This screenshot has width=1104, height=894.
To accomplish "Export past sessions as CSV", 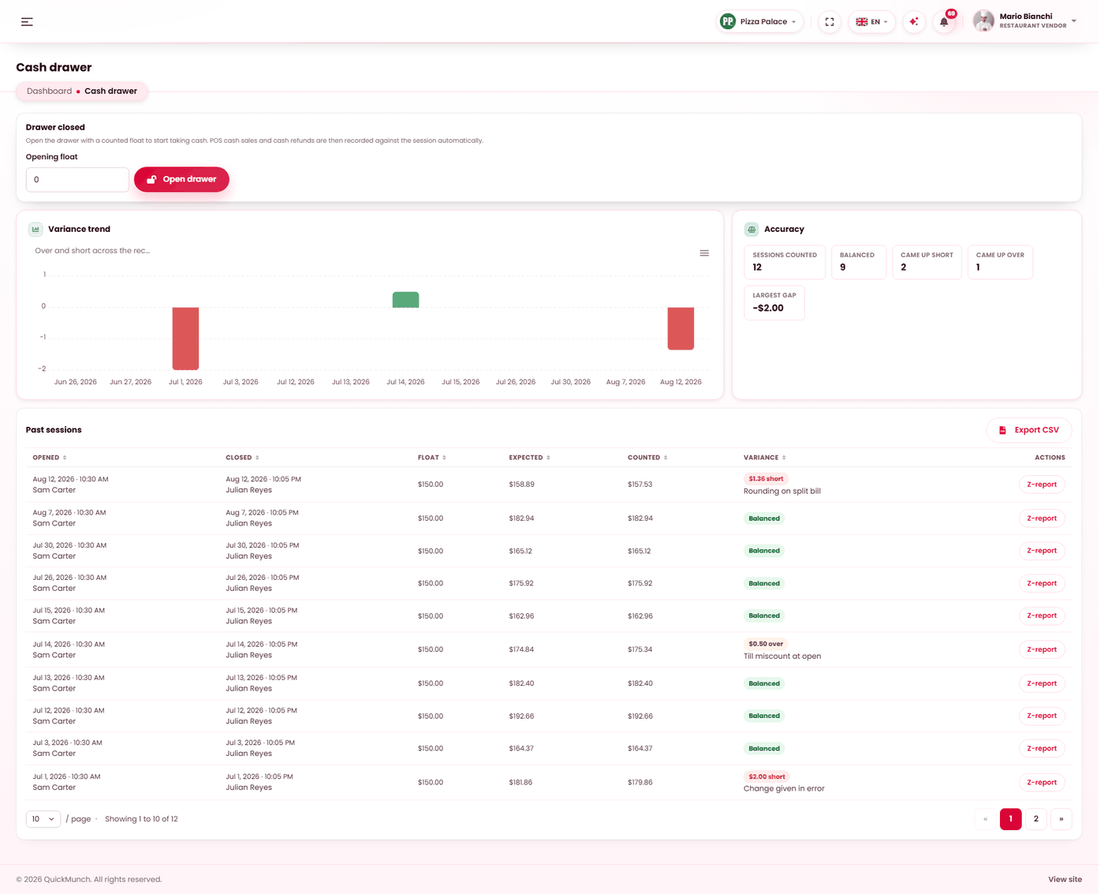I will [x=1029, y=430].
